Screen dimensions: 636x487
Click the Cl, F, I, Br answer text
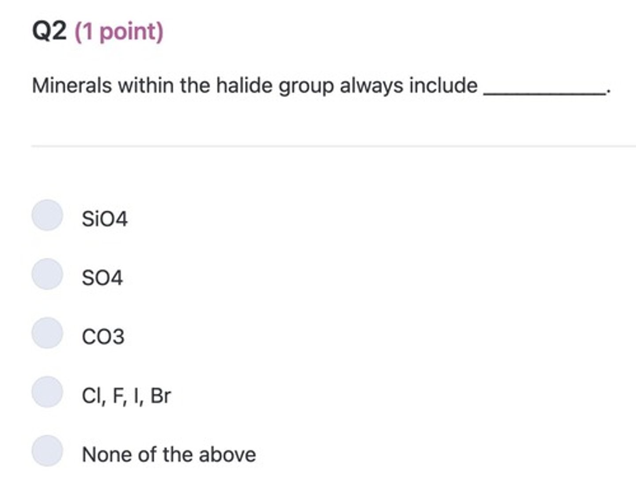coord(126,396)
